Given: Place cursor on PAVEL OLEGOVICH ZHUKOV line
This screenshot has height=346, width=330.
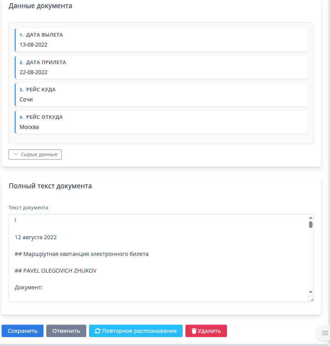Looking at the screenshot, I should tap(56, 271).
